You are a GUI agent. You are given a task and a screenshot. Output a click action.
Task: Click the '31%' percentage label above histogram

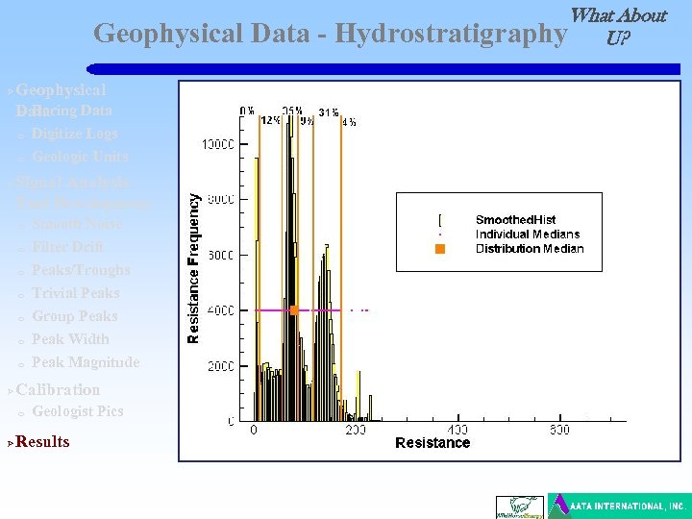pyautogui.click(x=329, y=113)
